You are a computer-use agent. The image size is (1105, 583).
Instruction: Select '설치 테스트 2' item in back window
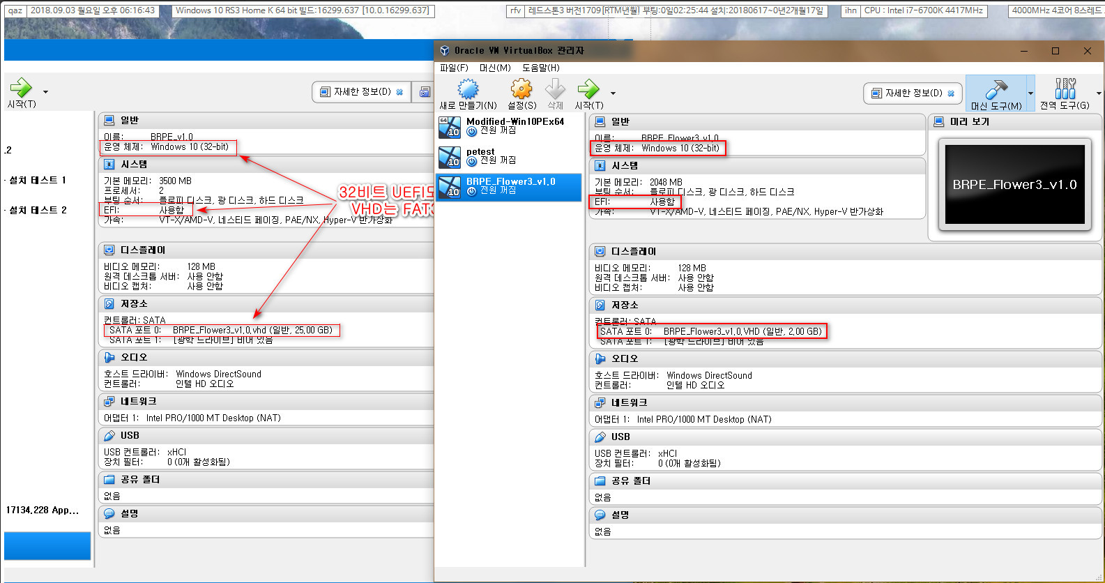coord(38,210)
